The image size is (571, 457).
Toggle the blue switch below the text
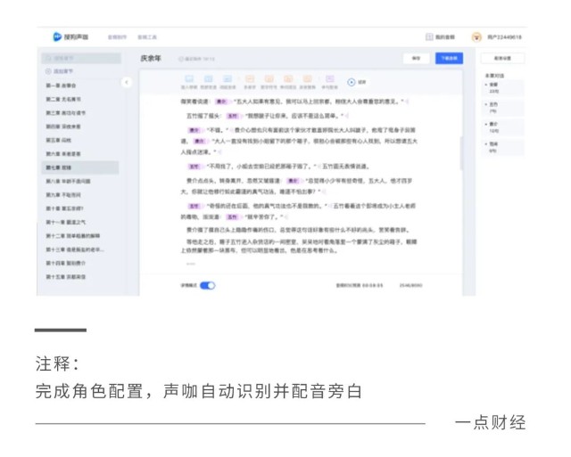207,285
